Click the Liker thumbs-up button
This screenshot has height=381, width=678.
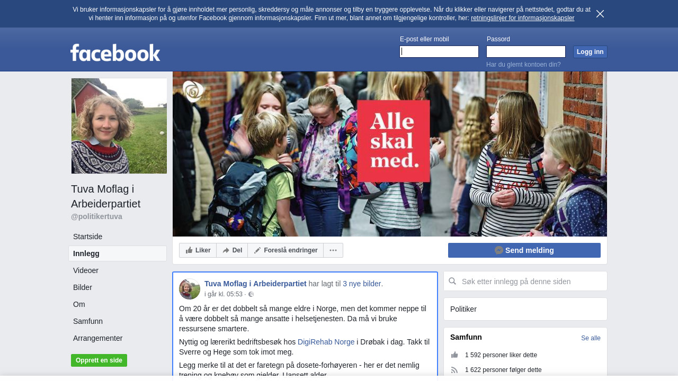point(198,250)
